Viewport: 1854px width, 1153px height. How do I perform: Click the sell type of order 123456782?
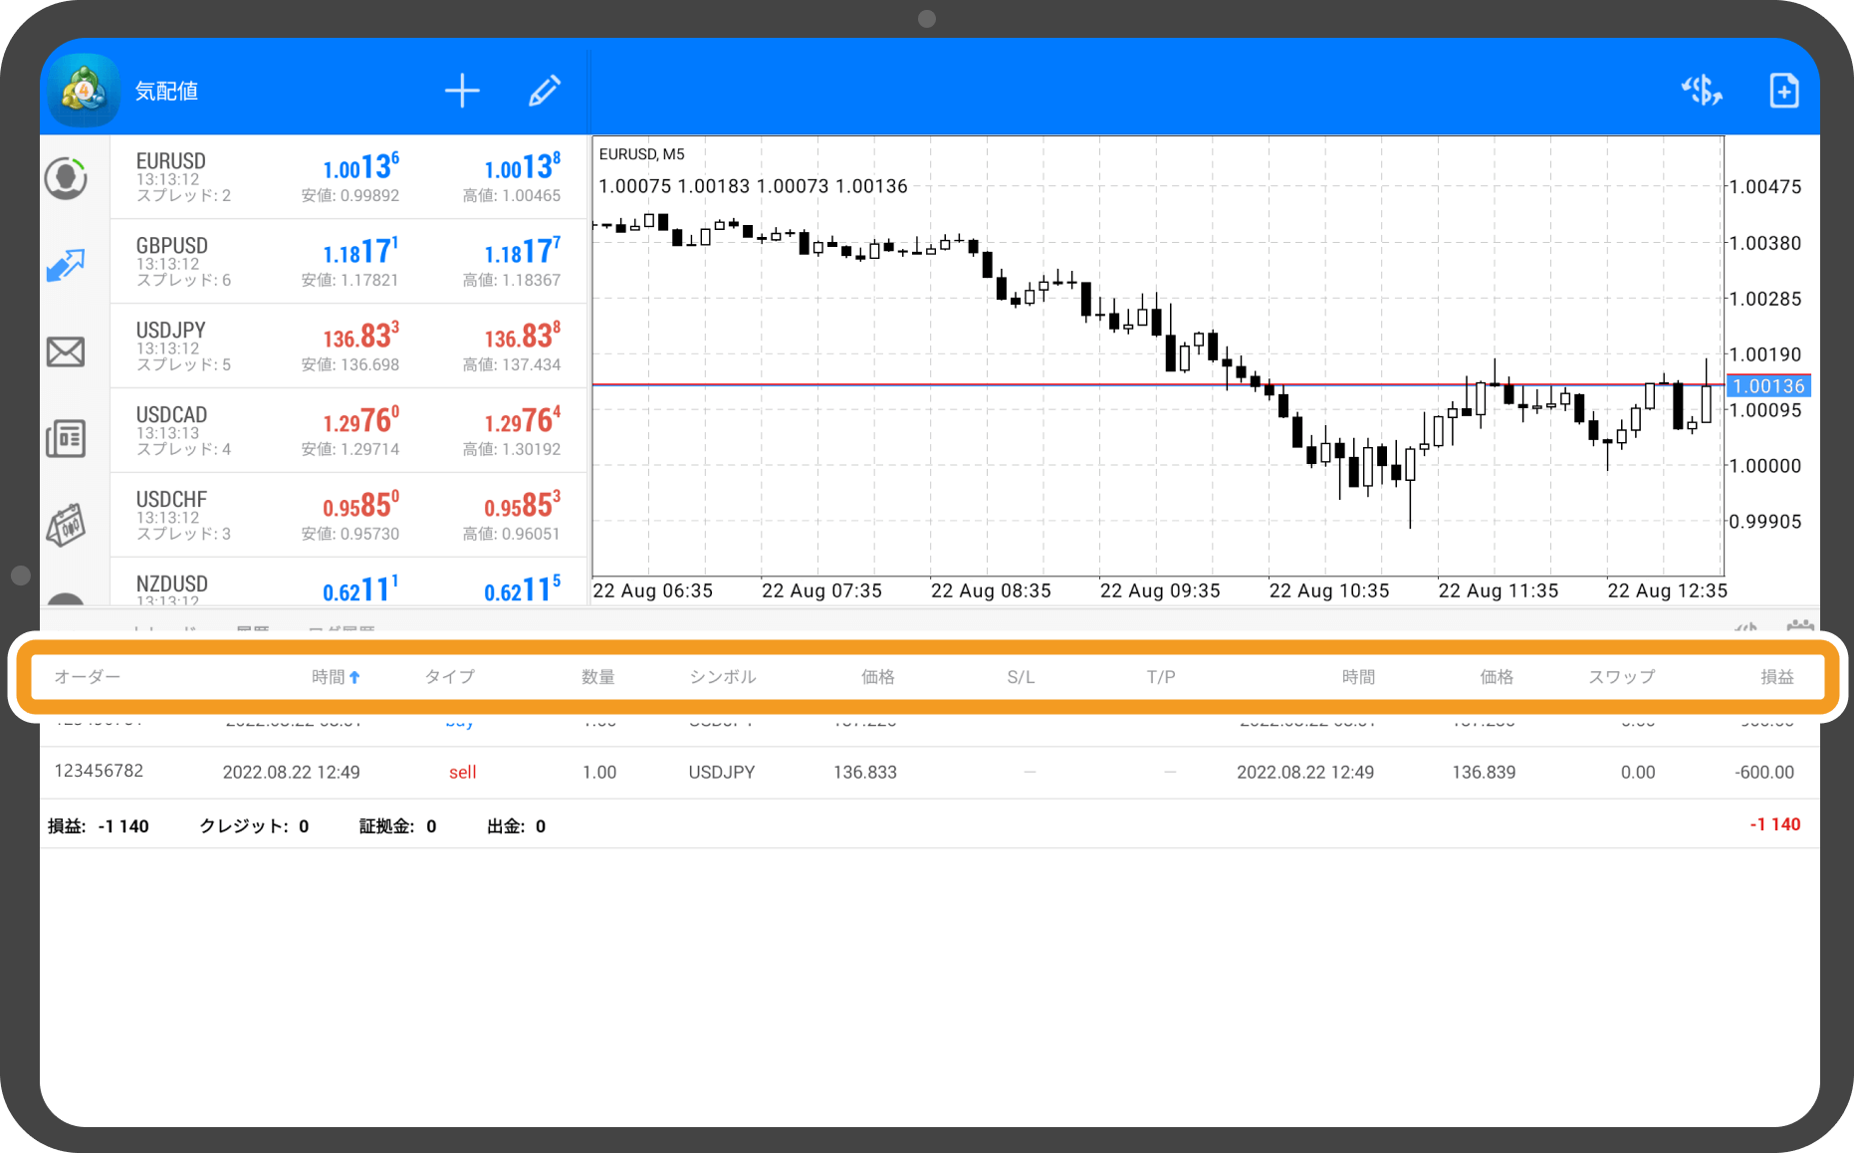462,773
